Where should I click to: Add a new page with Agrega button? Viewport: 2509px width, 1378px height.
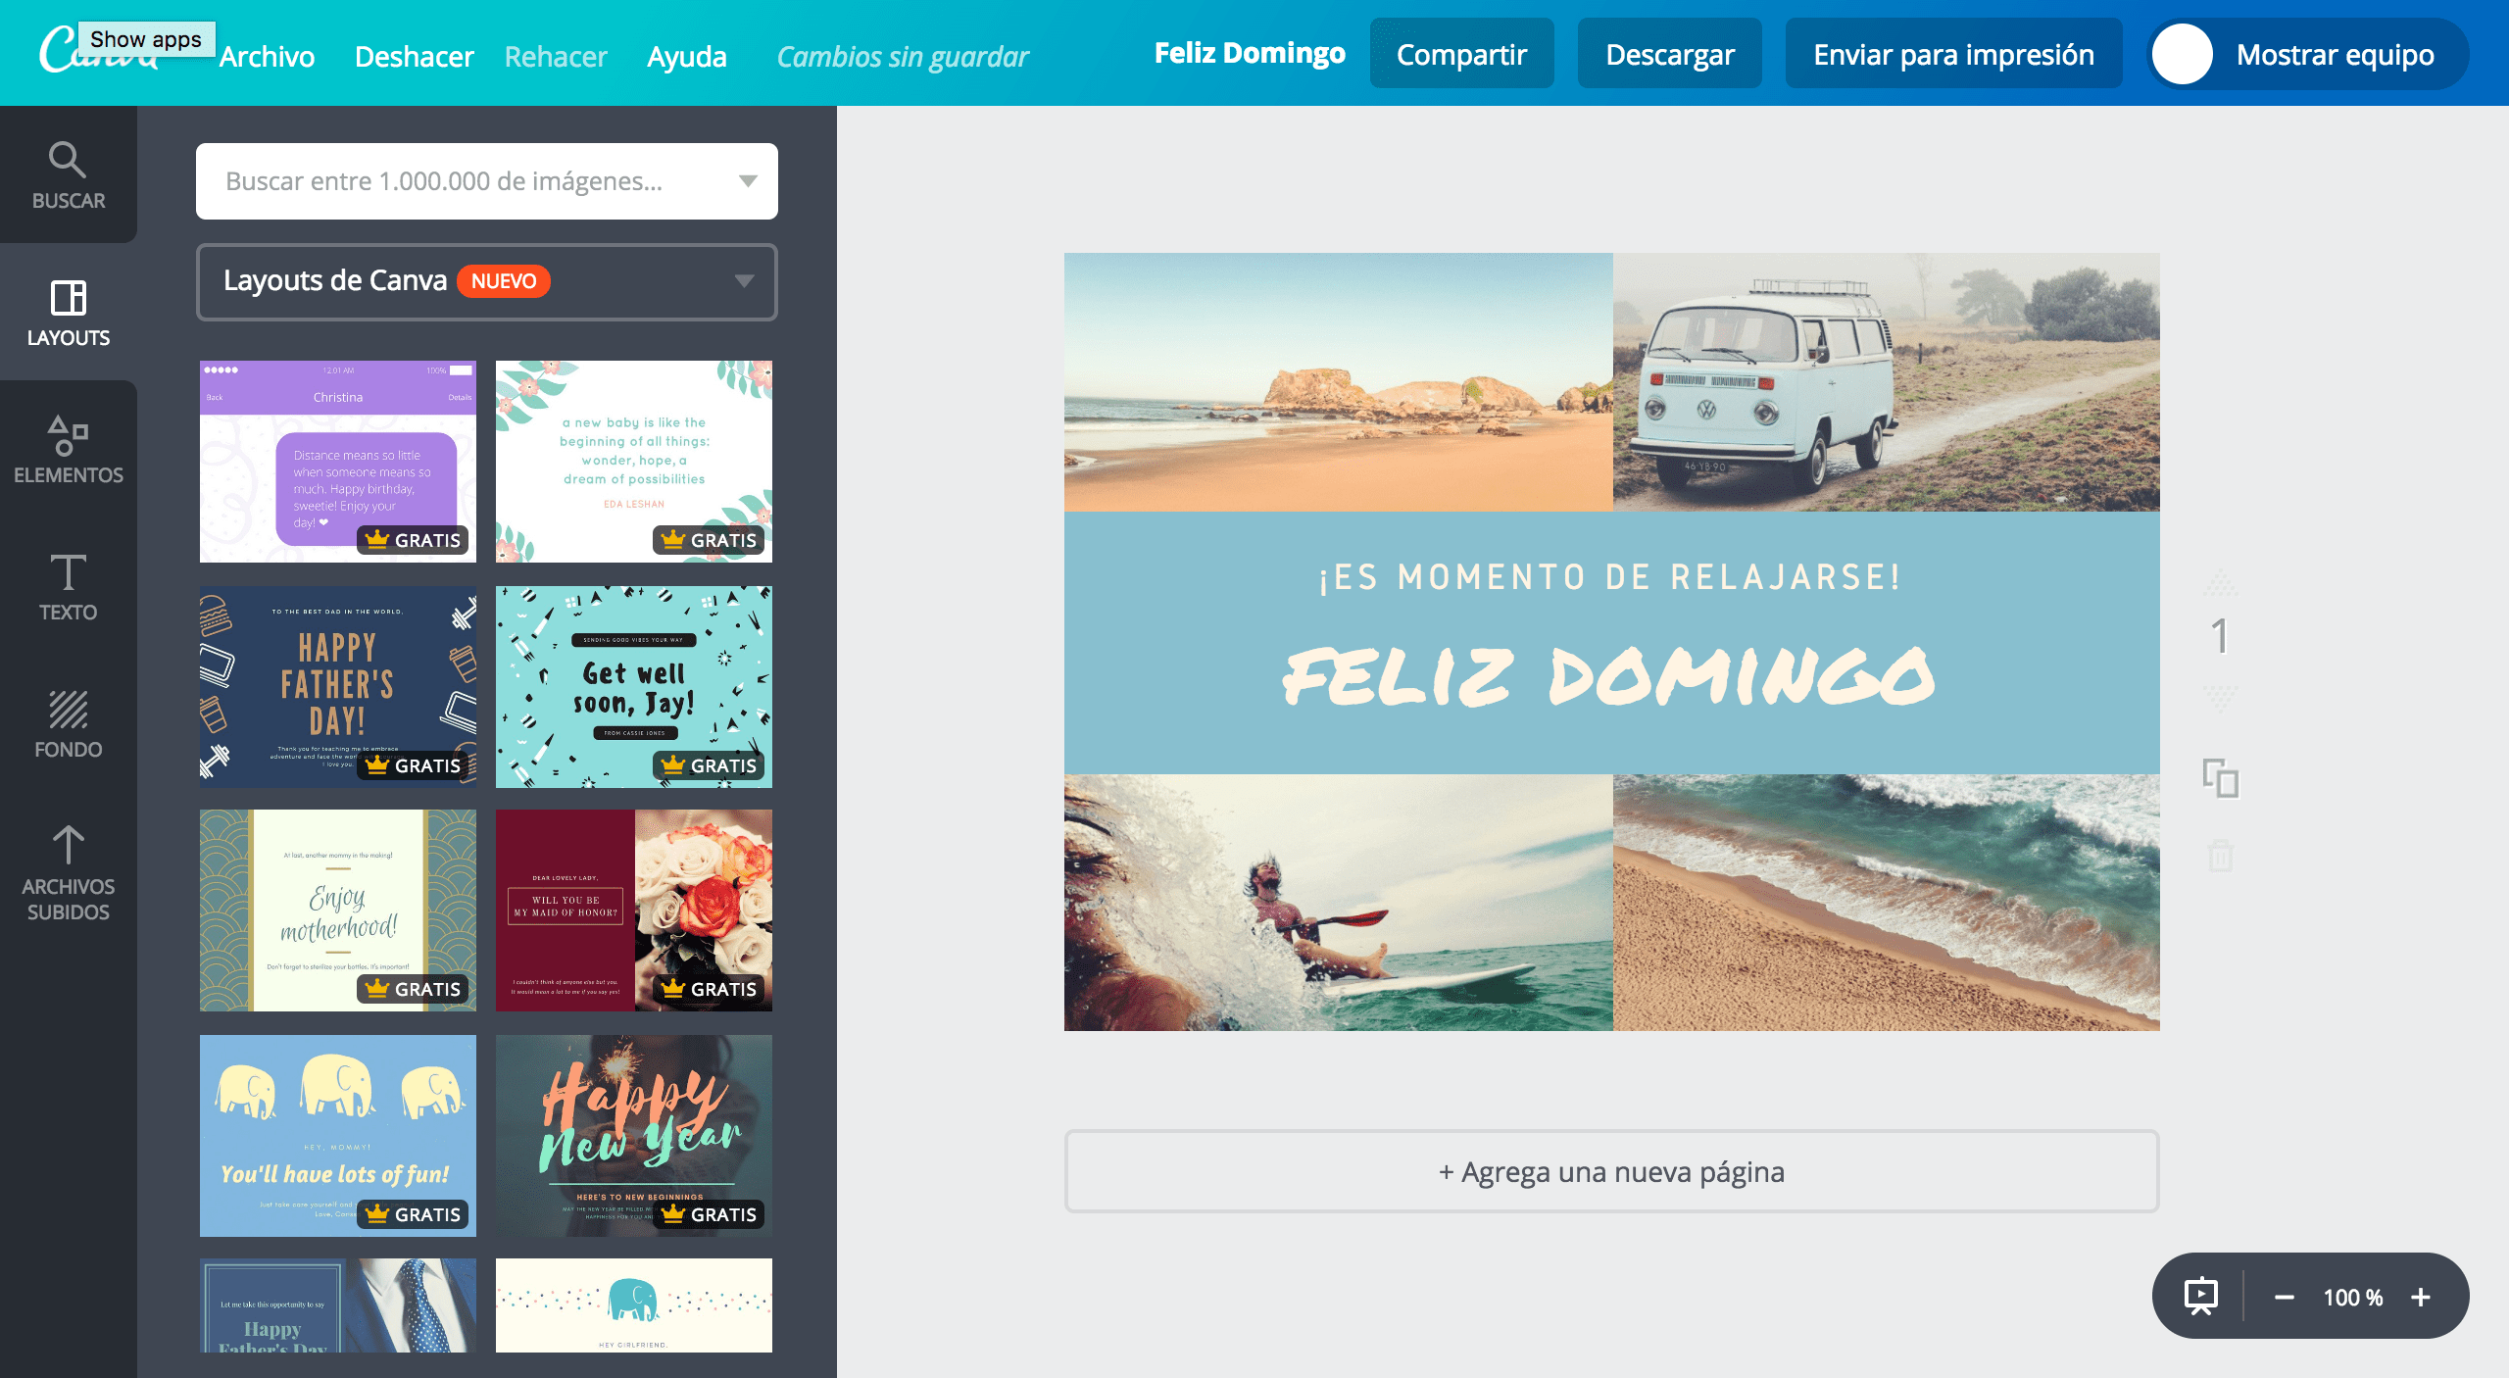[1612, 1171]
